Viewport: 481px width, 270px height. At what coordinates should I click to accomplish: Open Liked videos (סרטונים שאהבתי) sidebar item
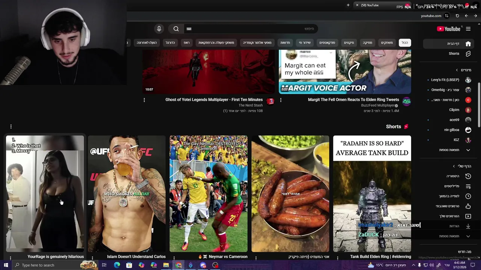pos(449,206)
